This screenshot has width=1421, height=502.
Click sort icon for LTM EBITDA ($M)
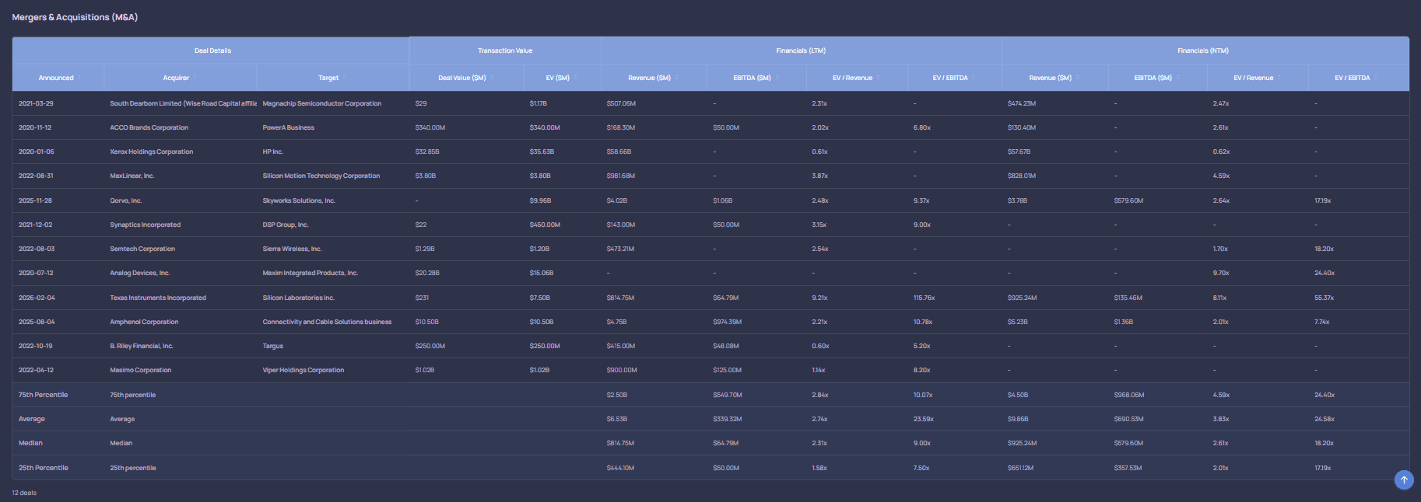(x=777, y=78)
